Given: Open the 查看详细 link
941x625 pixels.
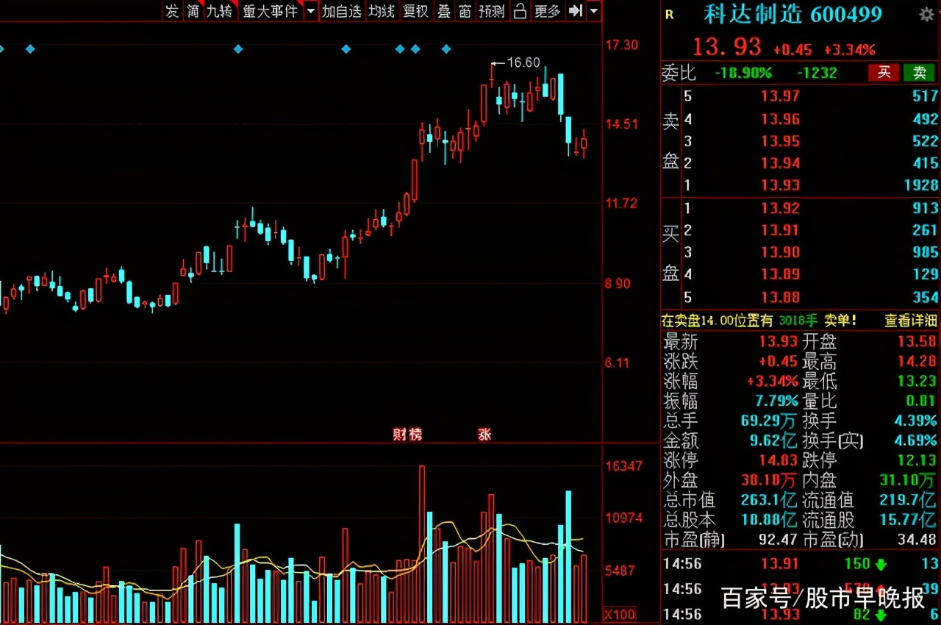Looking at the screenshot, I should [x=911, y=321].
